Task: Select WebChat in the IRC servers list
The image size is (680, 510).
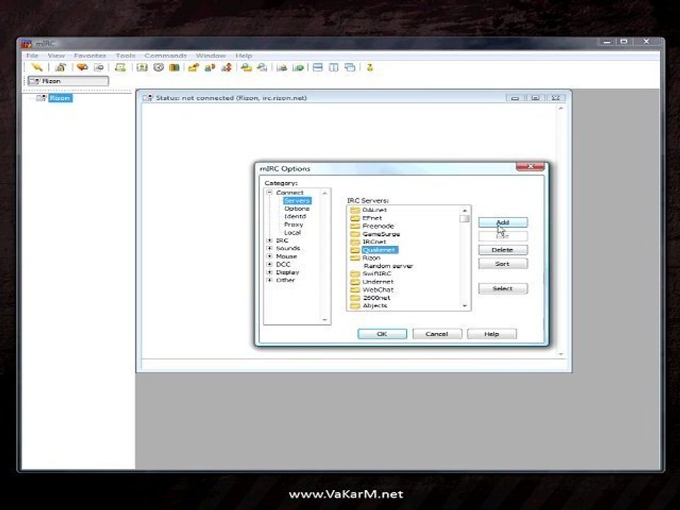Action: tap(378, 290)
